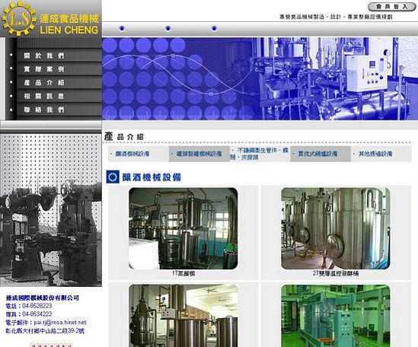Click the 彰化縣大村鄉中山路二段 address line

coord(45,331)
